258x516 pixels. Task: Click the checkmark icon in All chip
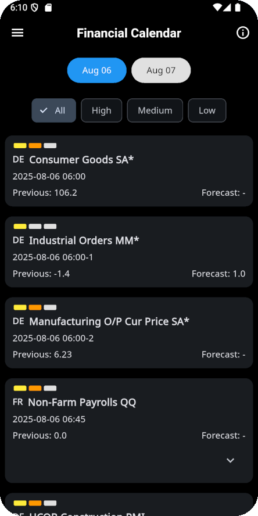[44, 110]
